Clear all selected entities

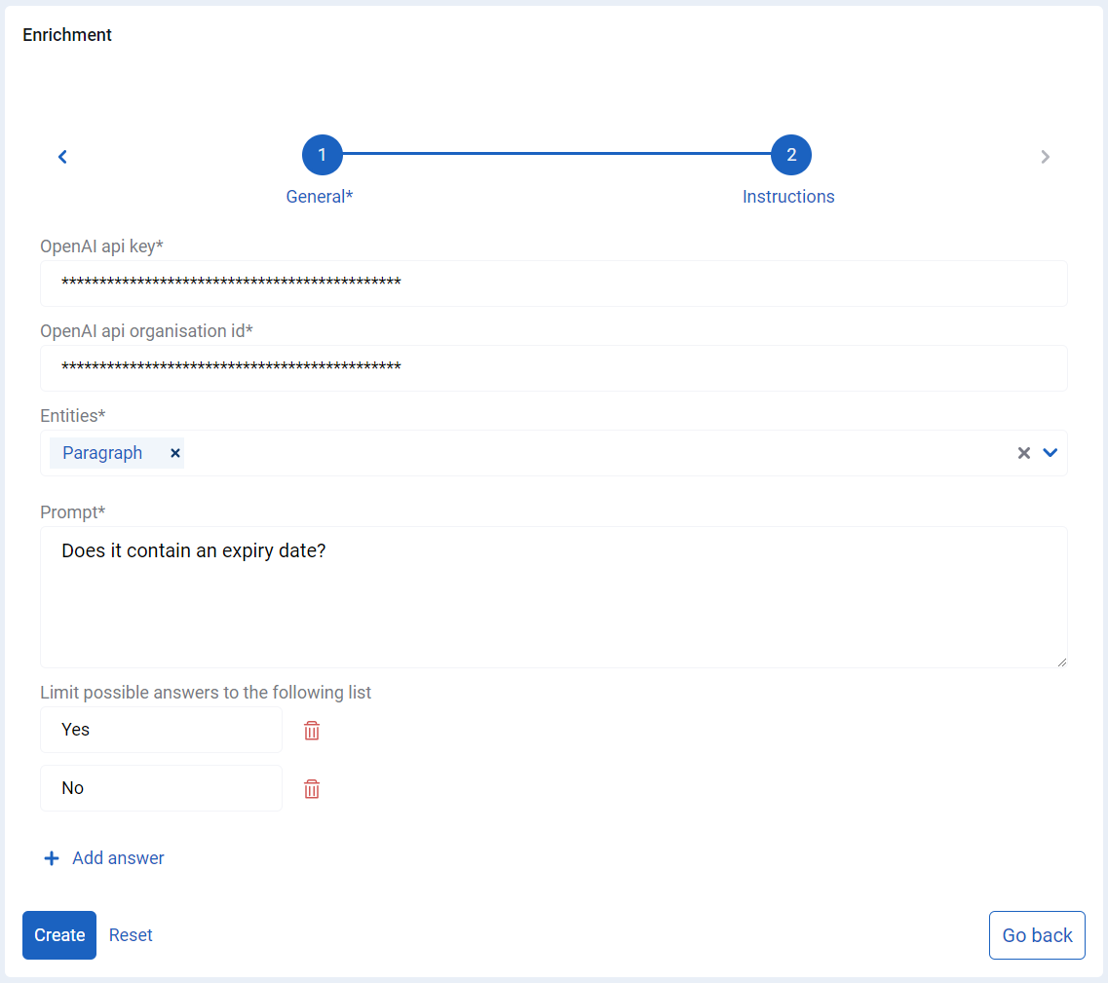pyautogui.click(x=1024, y=453)
